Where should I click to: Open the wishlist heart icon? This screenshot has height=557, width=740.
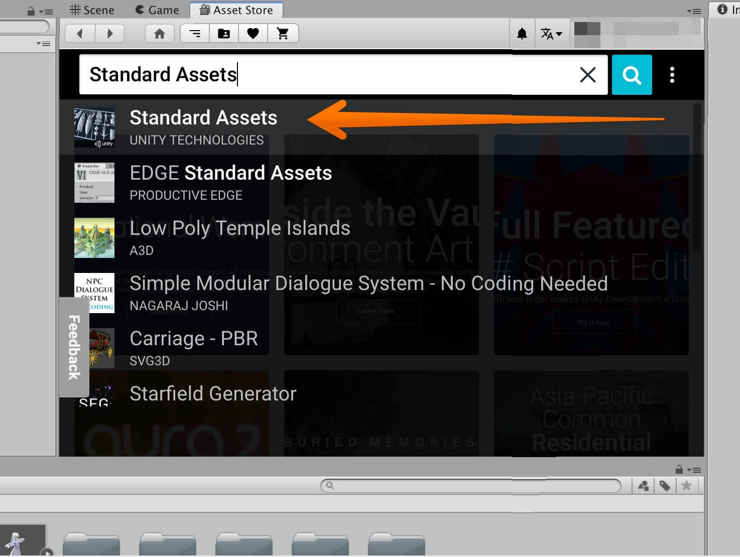click(253, 34)
